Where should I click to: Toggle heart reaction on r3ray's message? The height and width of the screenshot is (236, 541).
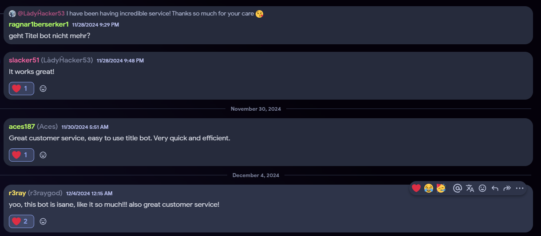[21, 221]
